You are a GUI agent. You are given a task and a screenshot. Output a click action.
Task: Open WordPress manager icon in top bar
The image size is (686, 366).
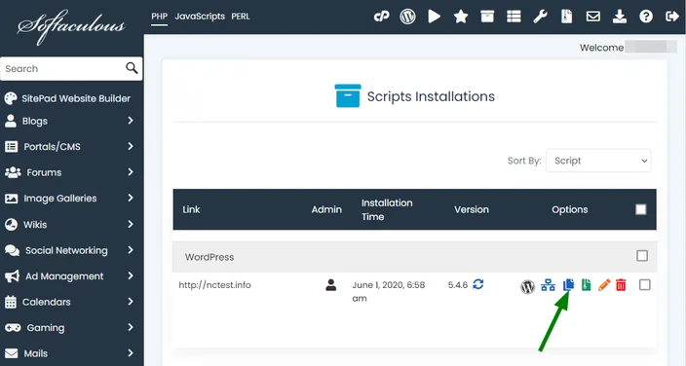[407, 17]
